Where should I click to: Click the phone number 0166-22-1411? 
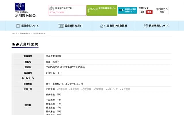pos(54,73)
